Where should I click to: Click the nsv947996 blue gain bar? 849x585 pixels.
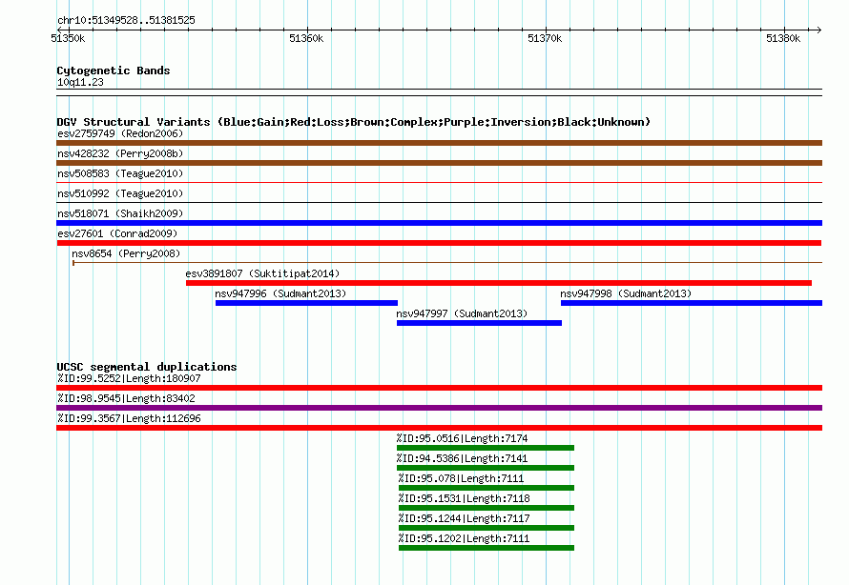(x=306, y=303)
